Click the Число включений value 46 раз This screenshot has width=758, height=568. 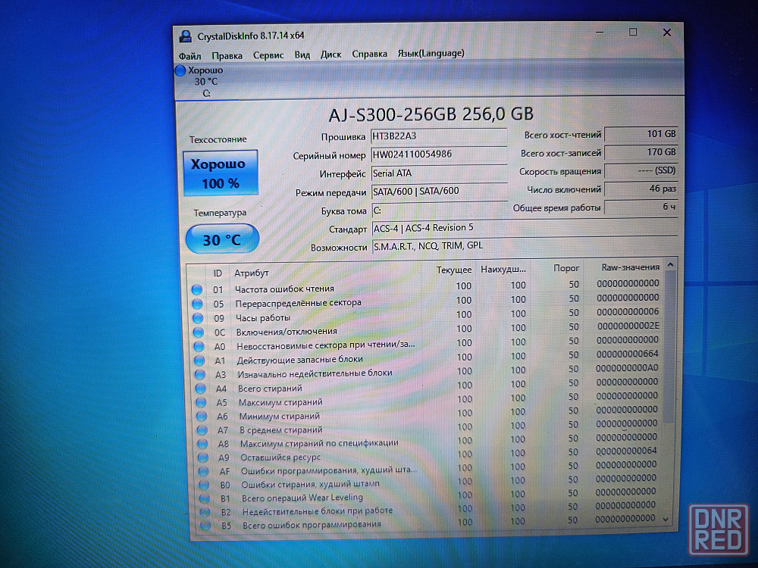(x=641, y=189)
